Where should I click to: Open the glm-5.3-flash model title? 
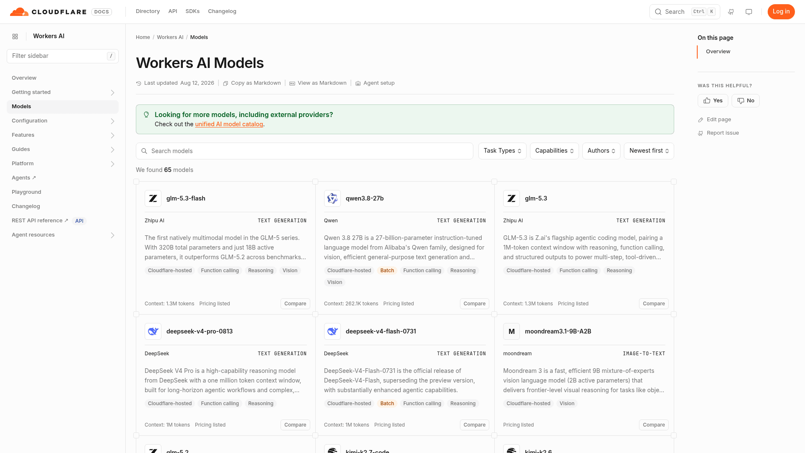coord(186,198)
